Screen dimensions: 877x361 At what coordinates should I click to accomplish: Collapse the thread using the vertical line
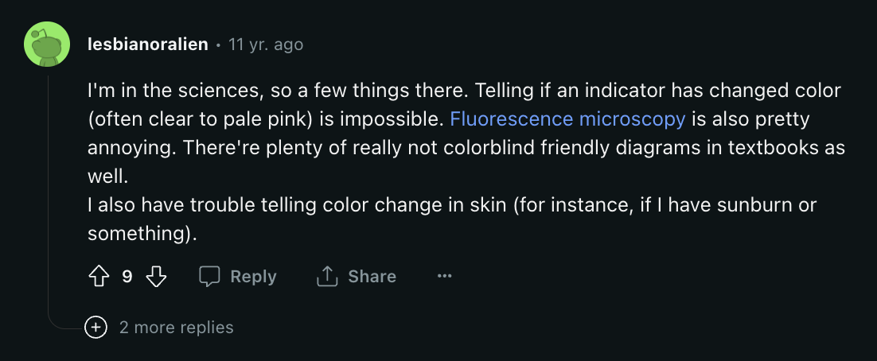coord(47,190)
